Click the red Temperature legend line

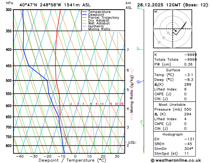click(85, 12)
